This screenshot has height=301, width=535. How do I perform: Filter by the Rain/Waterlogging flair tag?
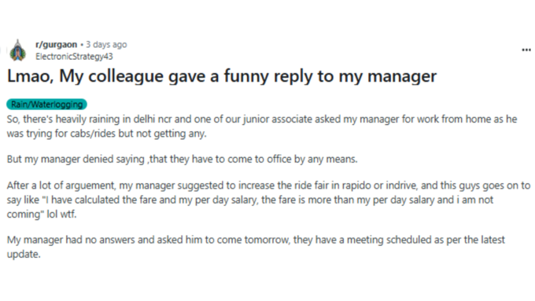46,105
